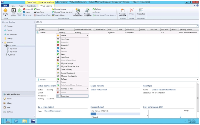Choose Power Off from the context menu
The width and height of the screenshot is (200, 125).
coord(72,45)
